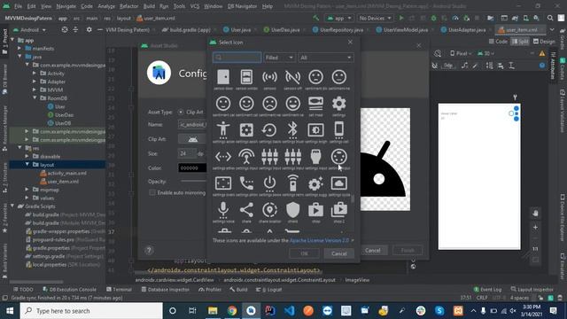Select the settings gear icon in grid

[338, 104]
